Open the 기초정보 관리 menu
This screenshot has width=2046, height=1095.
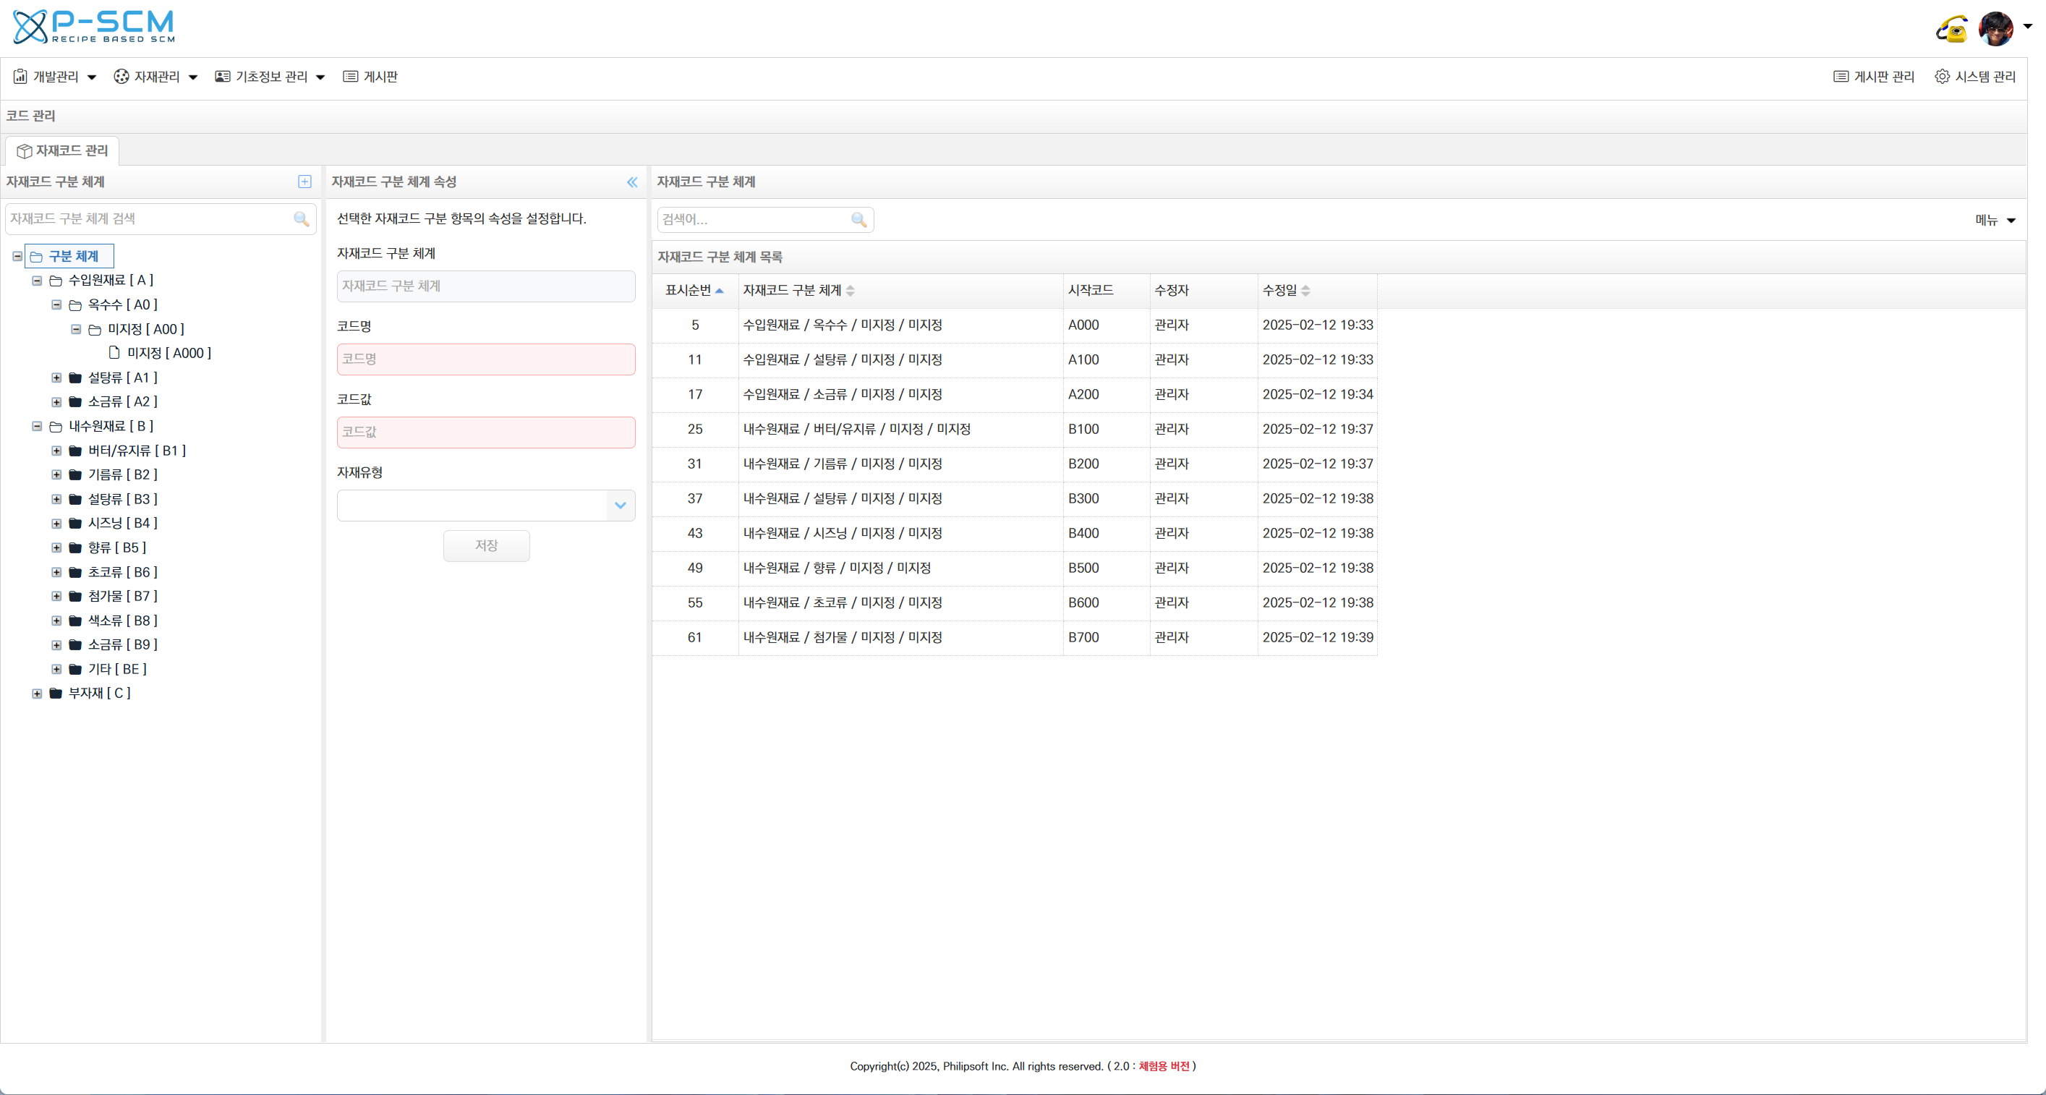coord(270,77)
